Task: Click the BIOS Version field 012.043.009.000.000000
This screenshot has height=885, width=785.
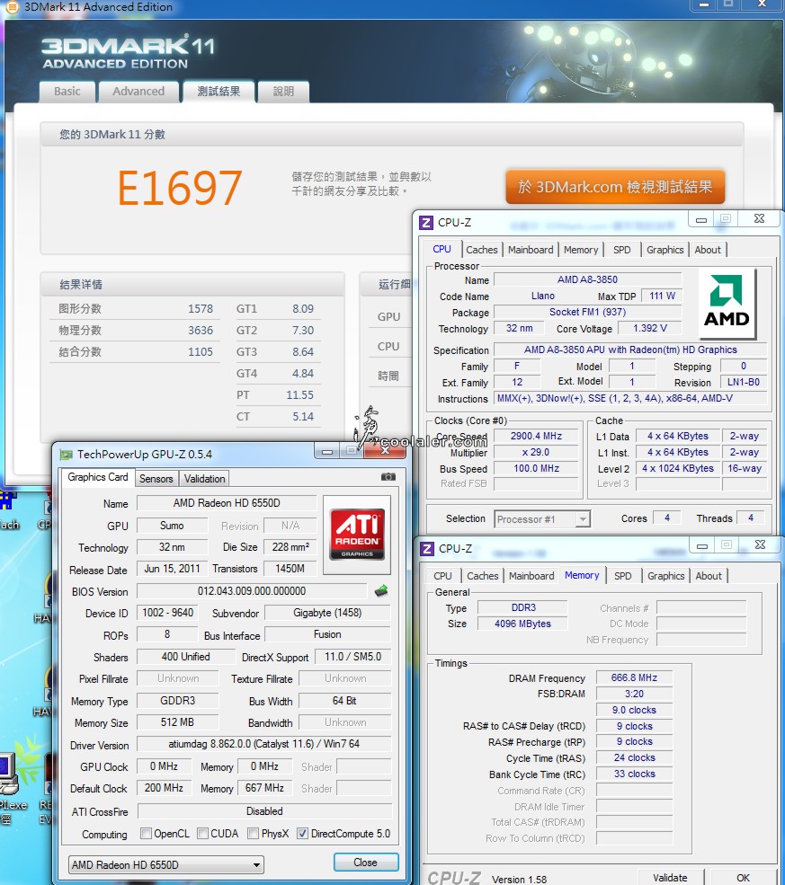Action: click(252, 591)
